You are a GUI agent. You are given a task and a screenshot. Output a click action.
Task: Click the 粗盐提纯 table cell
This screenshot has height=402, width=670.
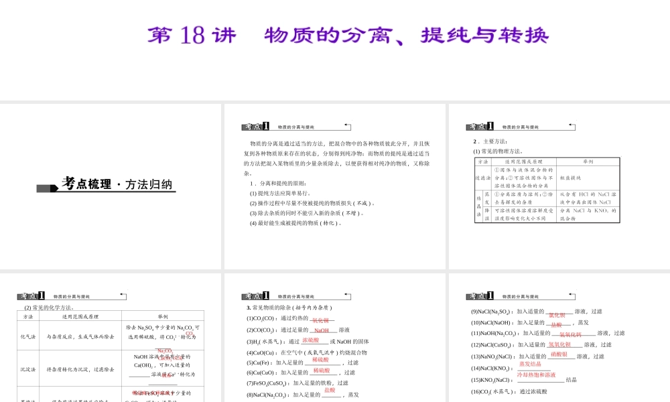588,178
